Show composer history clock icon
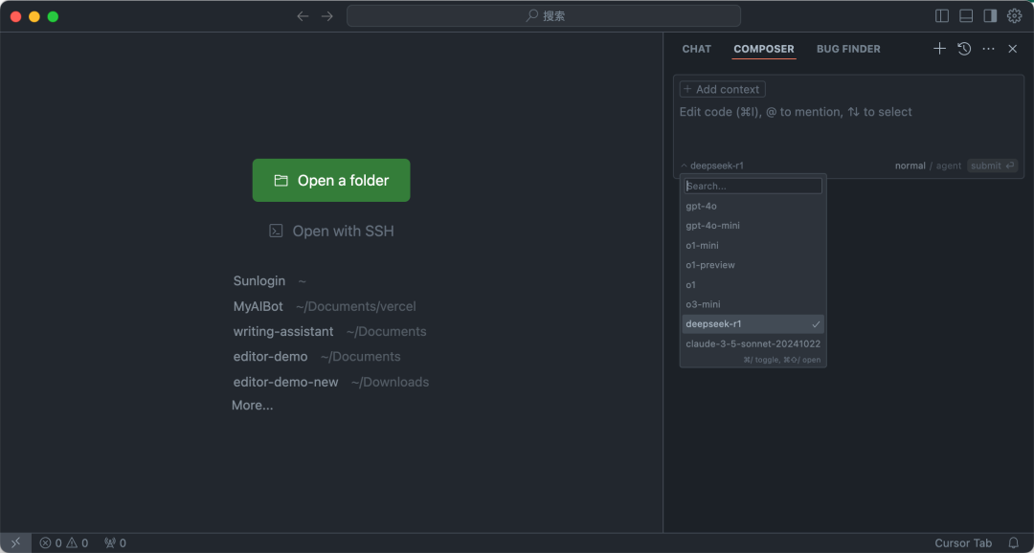 point(964,49)
